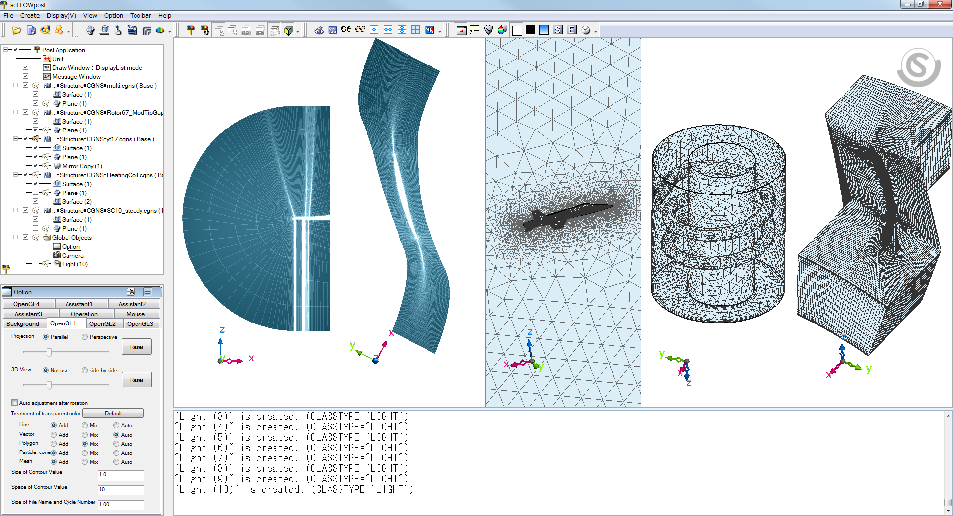Click the document save toolbar icon
Screen dimensions: 953x516
click(31, 30)
